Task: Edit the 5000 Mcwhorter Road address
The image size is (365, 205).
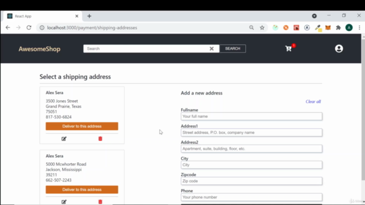Action: click(64, 202)
